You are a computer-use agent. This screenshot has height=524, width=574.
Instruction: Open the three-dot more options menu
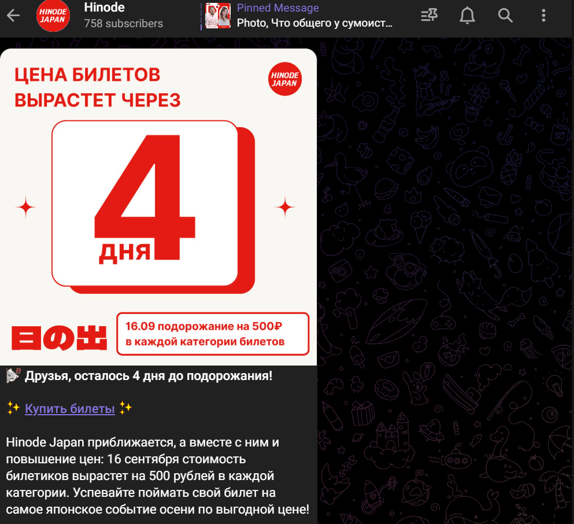543,16
